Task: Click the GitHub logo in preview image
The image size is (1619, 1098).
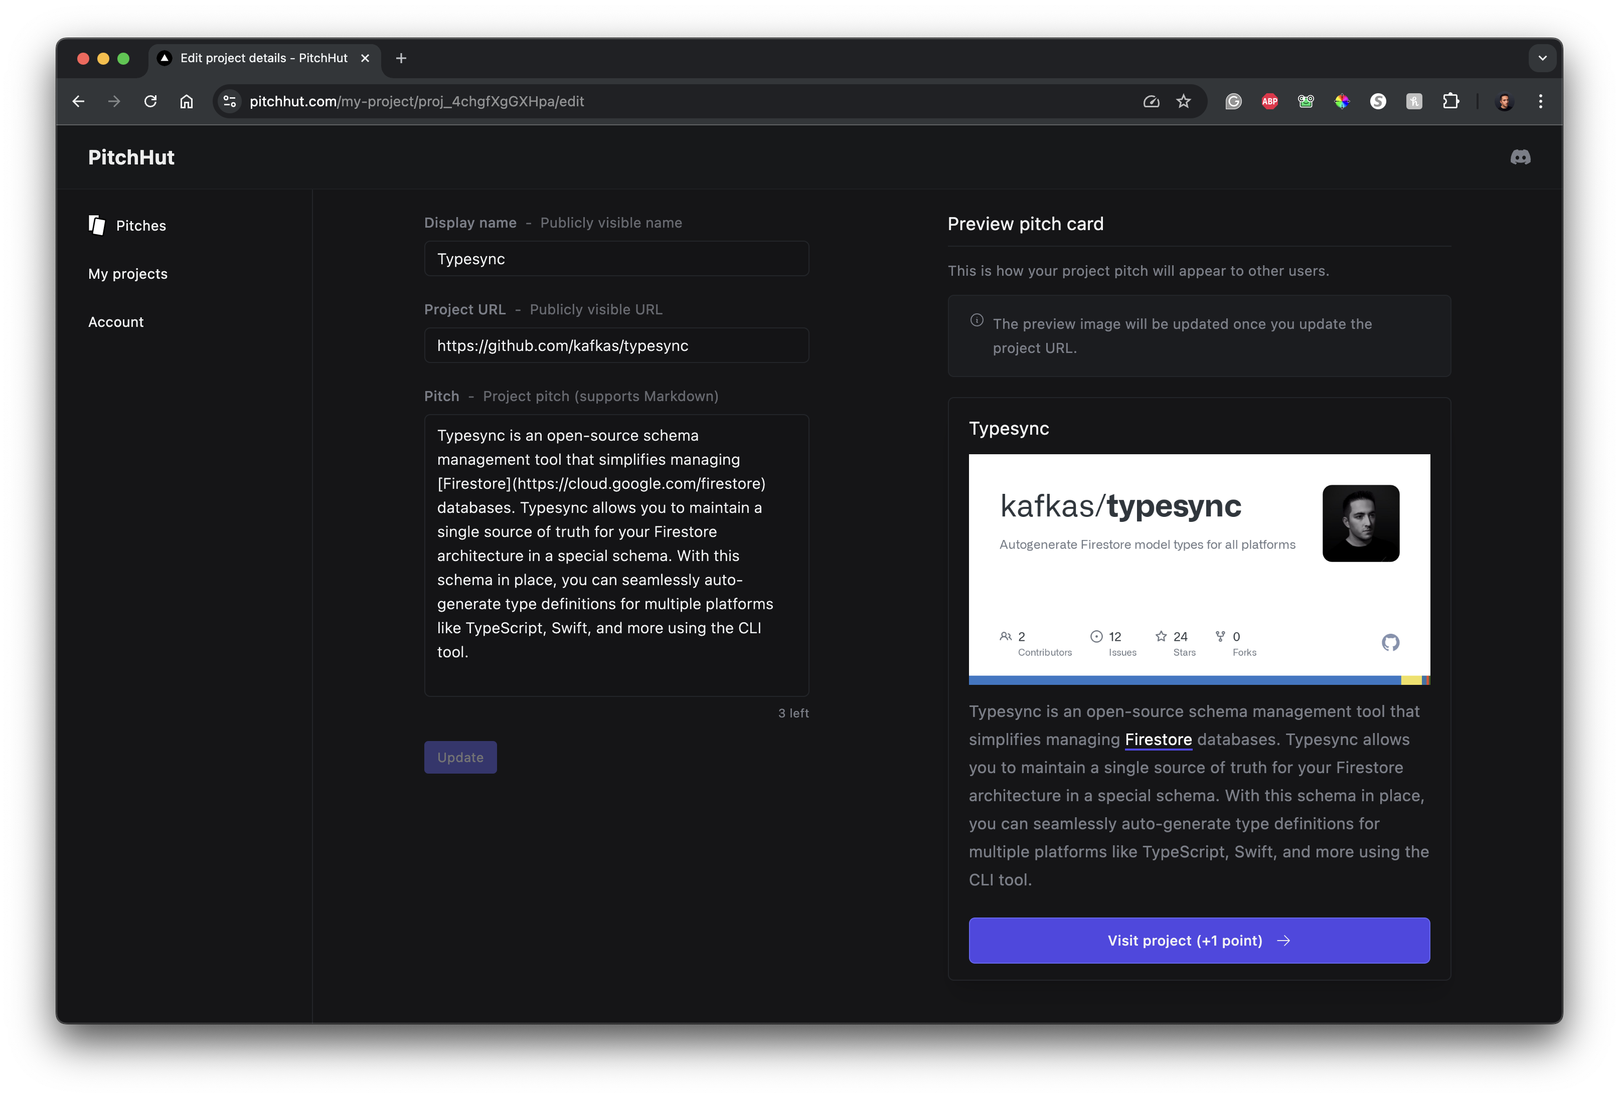Action: tap(1390, 642)
